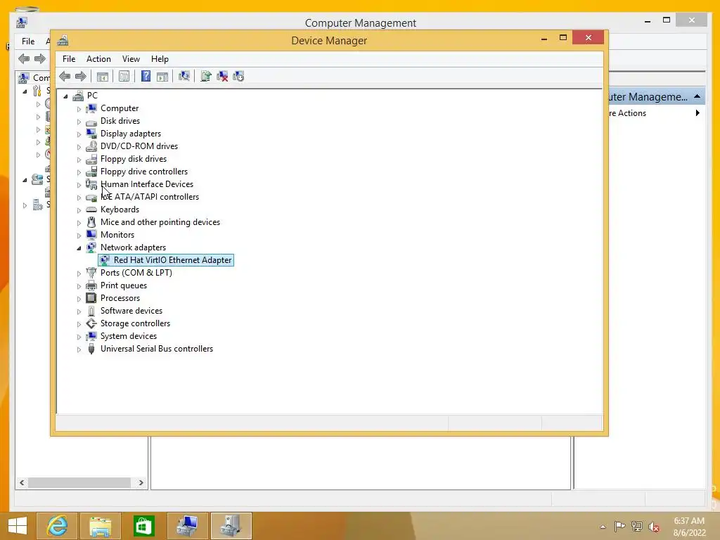Open Computer Management File menu
The width and height of the screenshot is (720, 540).
[28, 41]
